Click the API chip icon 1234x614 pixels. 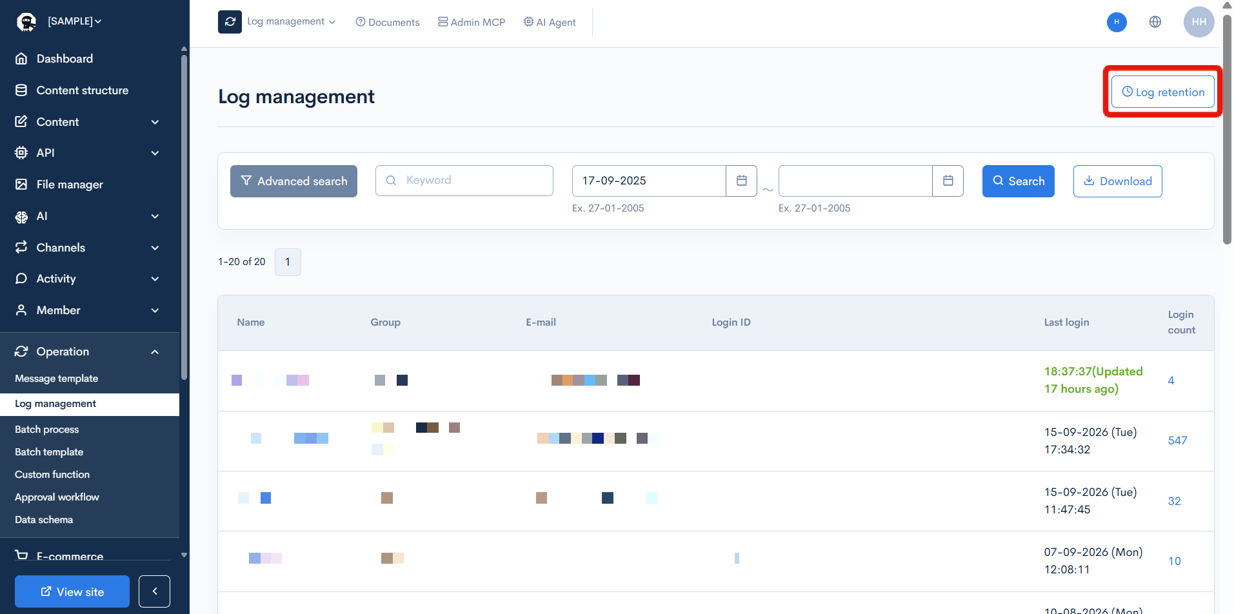tap(21, 153)
